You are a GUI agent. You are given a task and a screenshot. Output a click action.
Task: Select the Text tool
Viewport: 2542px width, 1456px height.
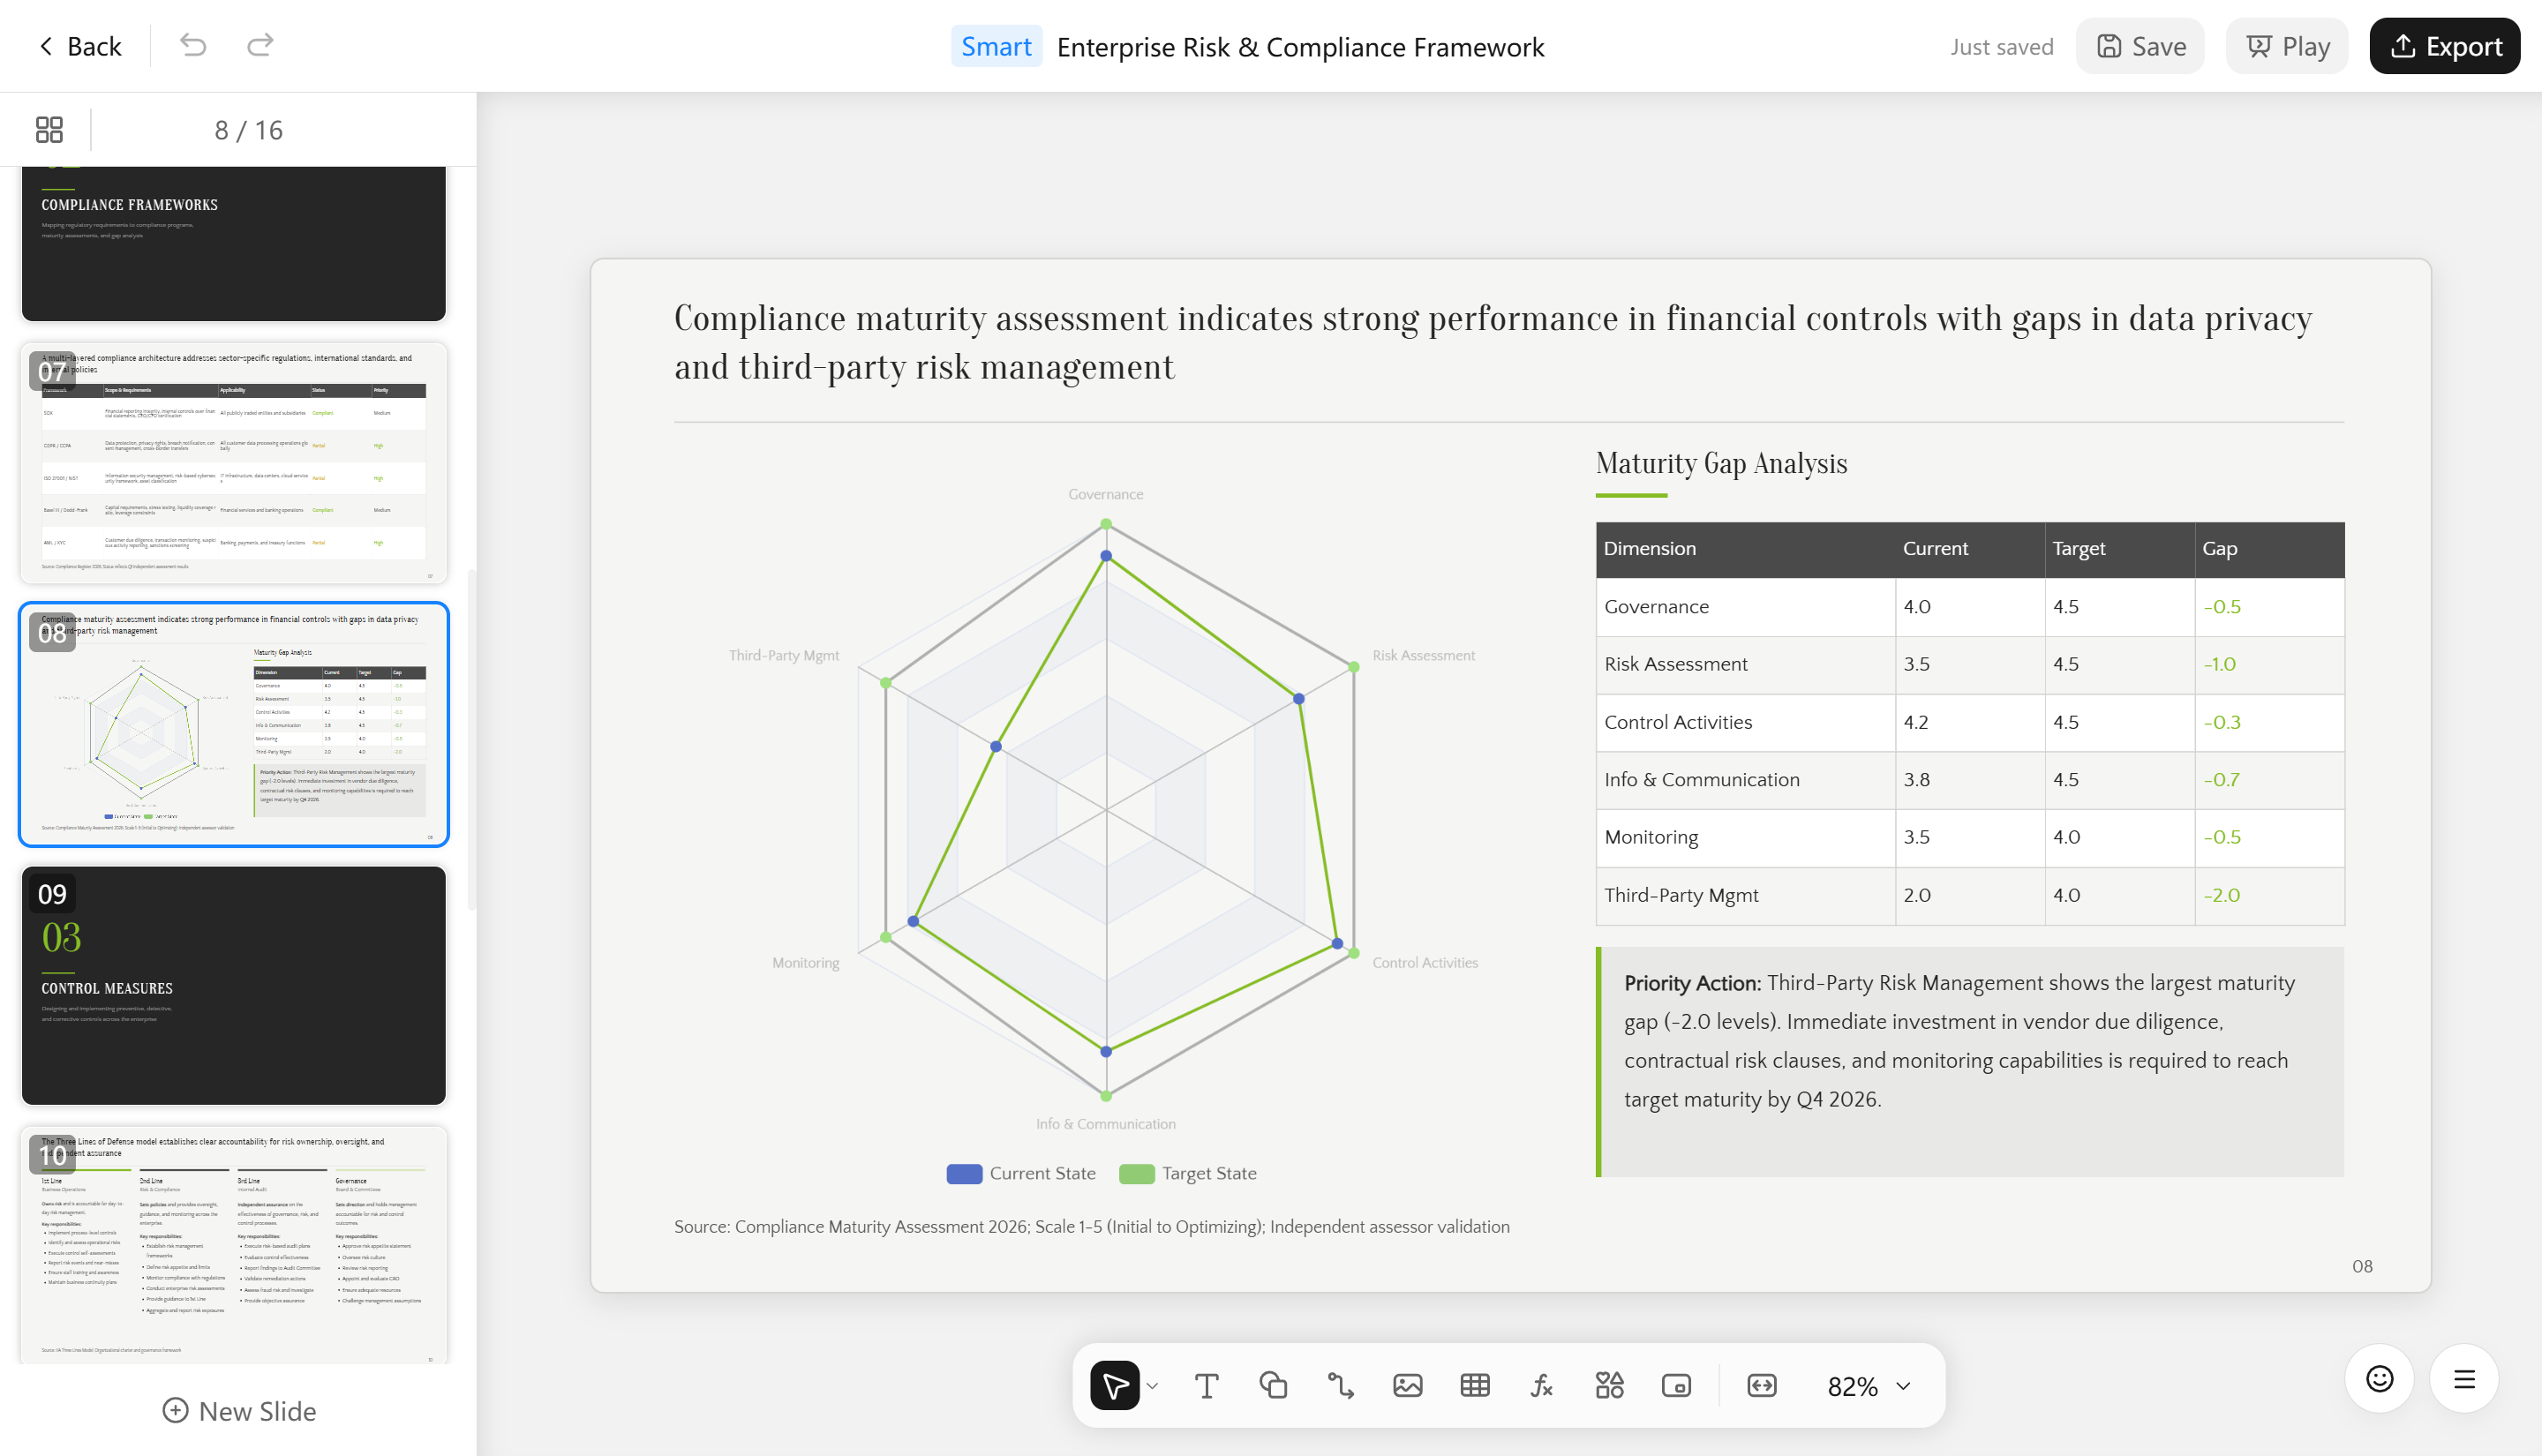pos(1206,1385)
